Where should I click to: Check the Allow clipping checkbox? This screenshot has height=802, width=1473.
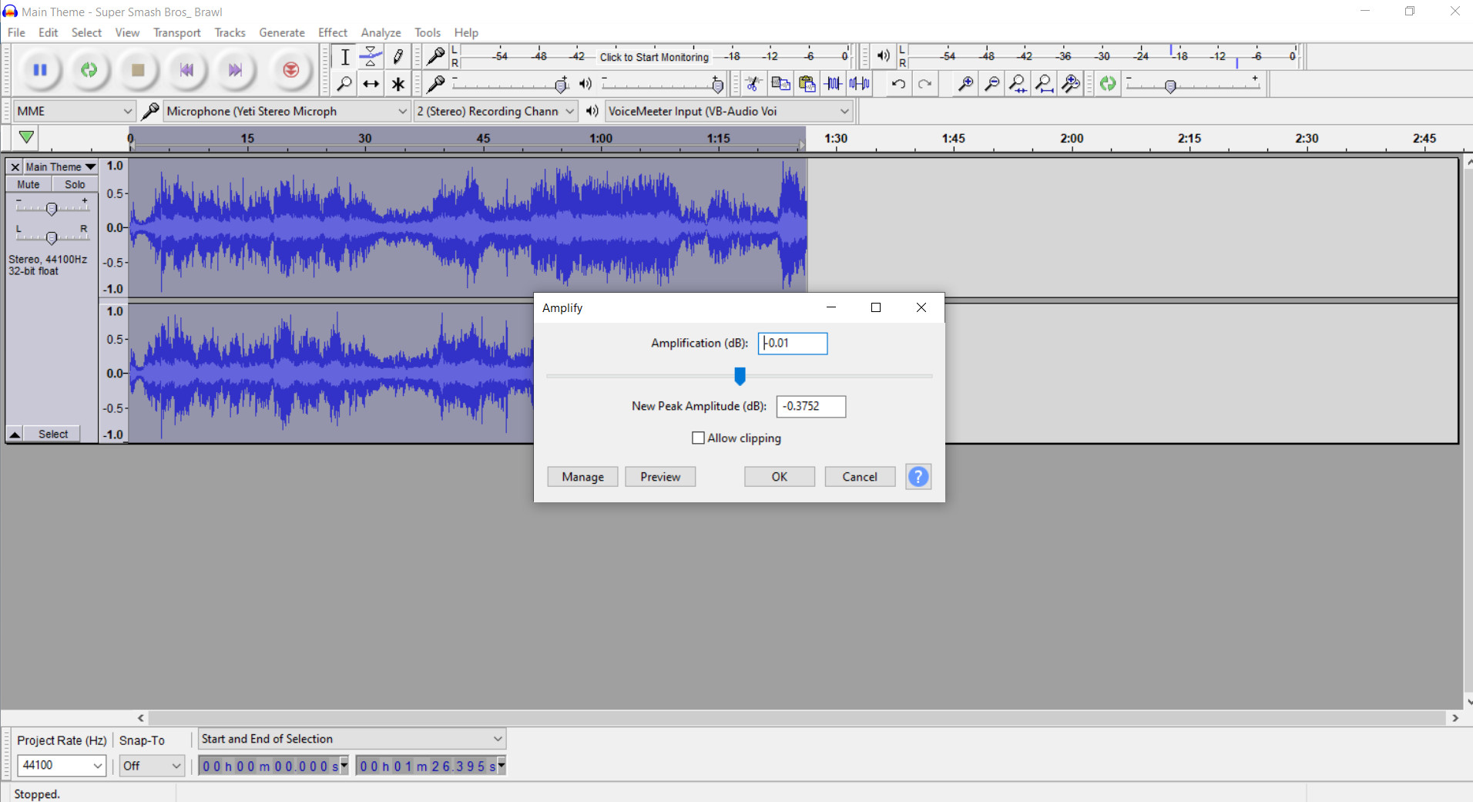click(698, 438)
